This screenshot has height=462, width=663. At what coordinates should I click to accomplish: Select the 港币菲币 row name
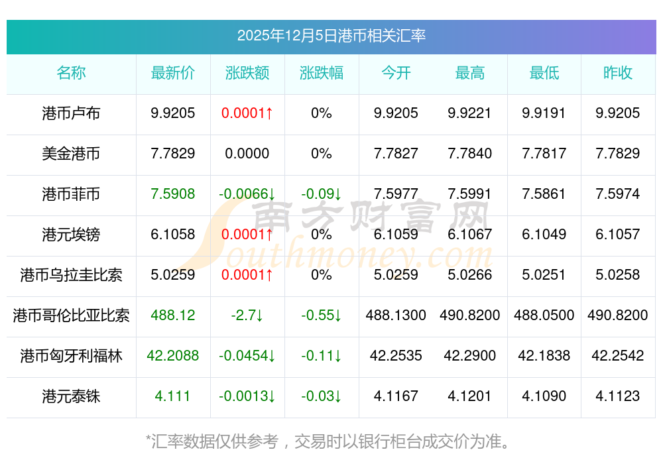pos(71,194)
